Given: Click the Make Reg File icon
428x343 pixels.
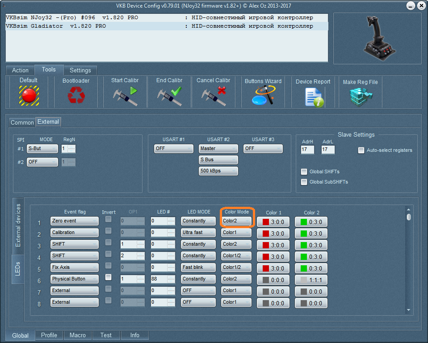Looking at the screenshot, I should (x=360, y=96).
